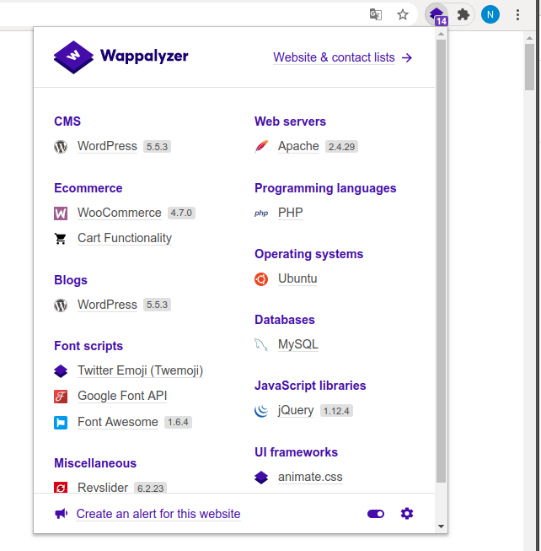Open the Font Awesome link
Screen dimensions: 541x551
[x=118, y=422]
